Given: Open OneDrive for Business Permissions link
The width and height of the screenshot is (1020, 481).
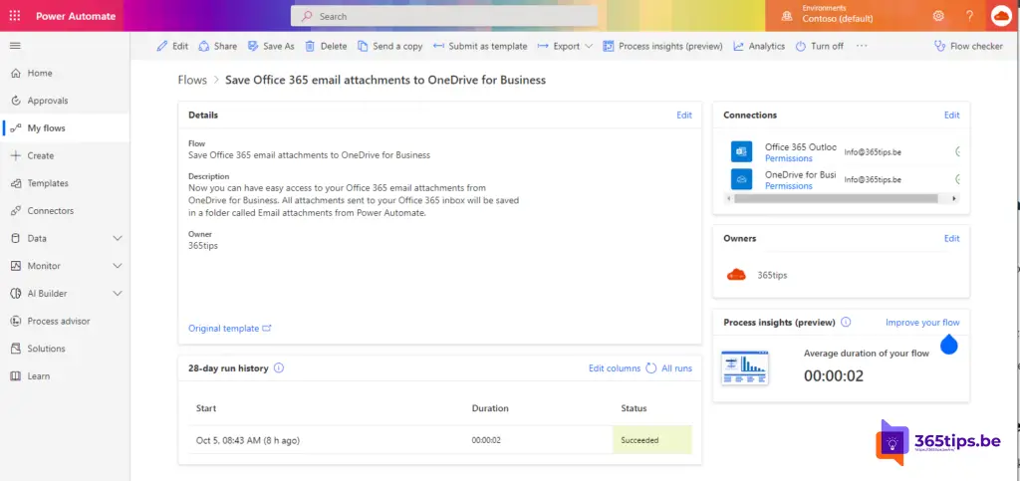Looking at the screenshot, I should click(x=789, y=186).
